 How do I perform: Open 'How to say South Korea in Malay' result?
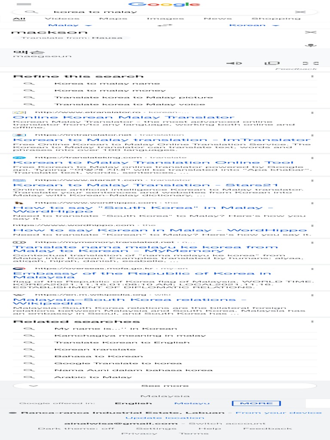[x=143, y=209]
